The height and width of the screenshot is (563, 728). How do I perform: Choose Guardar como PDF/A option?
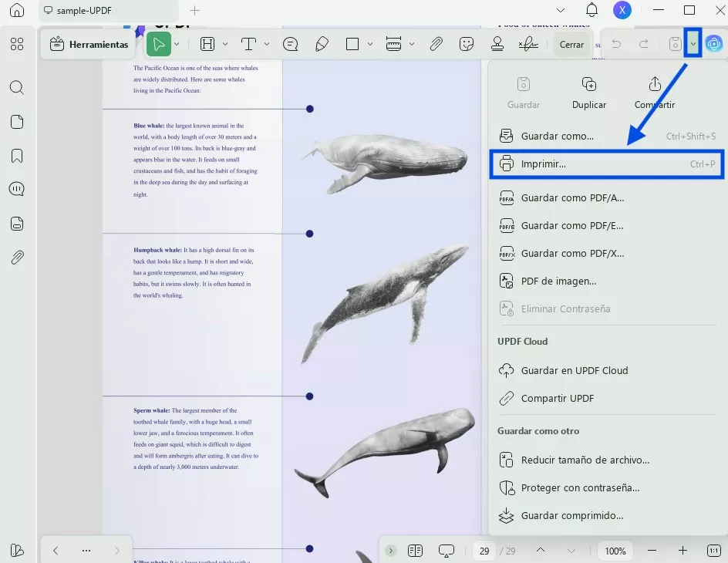click(572, 197)
